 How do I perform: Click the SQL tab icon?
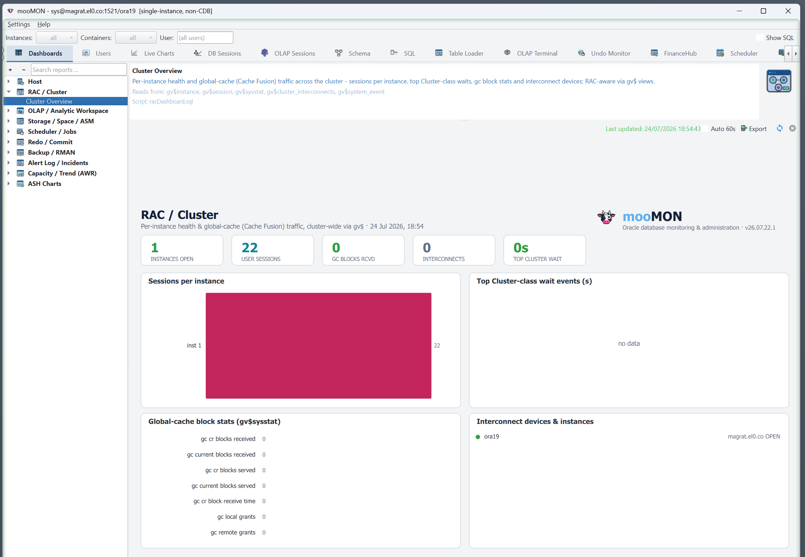[x=394, y=53]
